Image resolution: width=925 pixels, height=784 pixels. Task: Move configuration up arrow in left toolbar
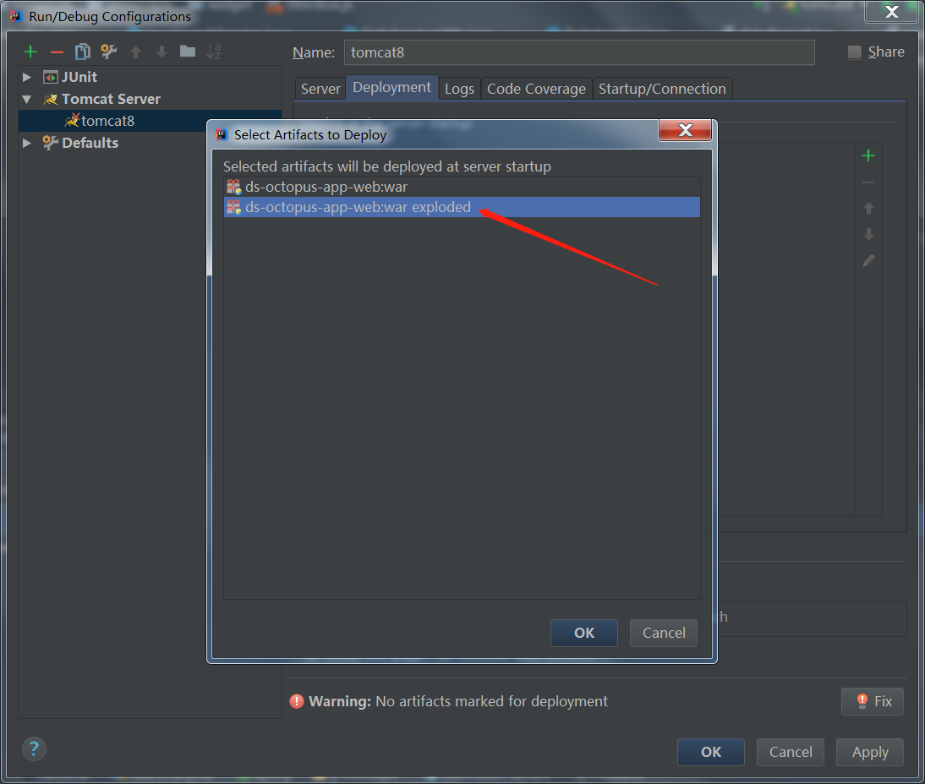135,52
